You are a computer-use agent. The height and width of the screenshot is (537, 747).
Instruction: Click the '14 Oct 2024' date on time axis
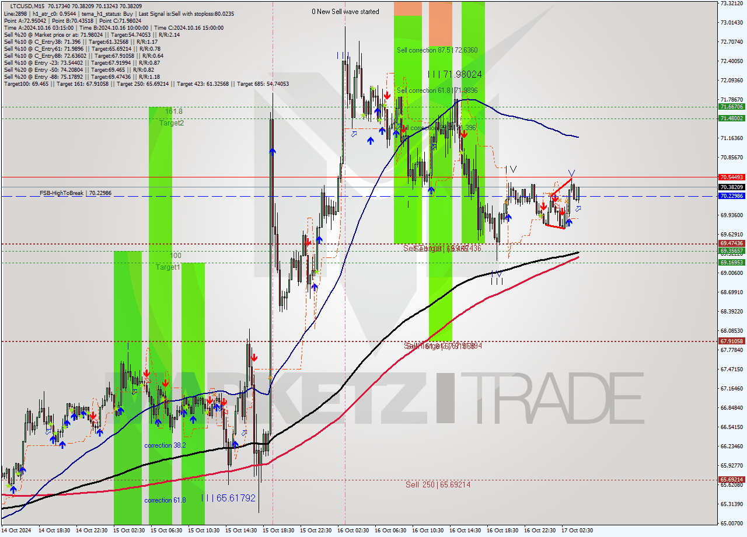click(x=16, y=531)
